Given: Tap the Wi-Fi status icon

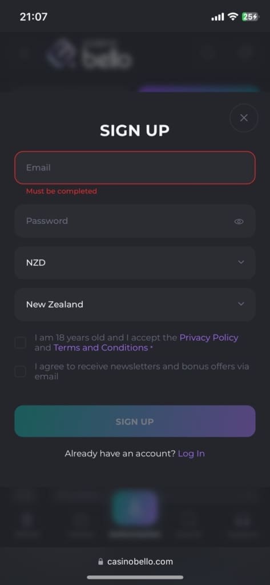Looking at the screenshot, I should coord(233,17).
